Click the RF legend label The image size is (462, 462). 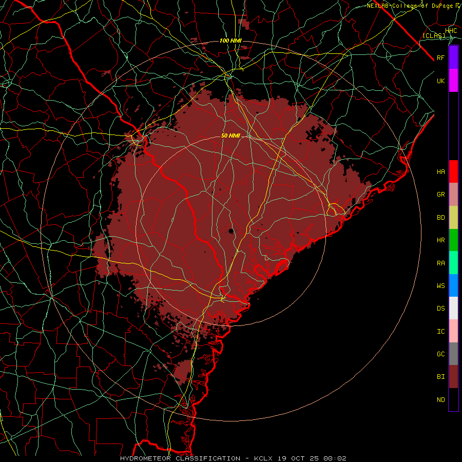click(x=441, y=57)
